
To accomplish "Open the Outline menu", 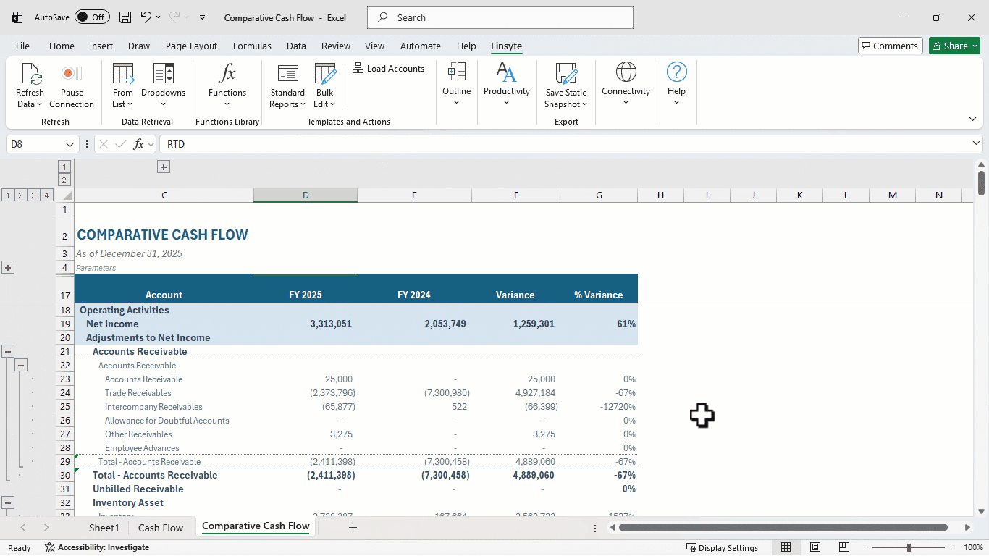I will [457, 85].
